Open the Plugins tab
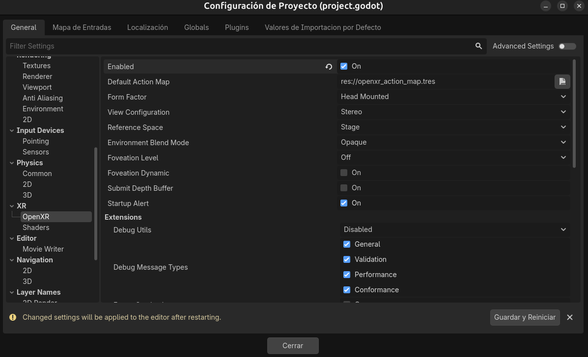588x357 pixels. [x=237, y=27]
